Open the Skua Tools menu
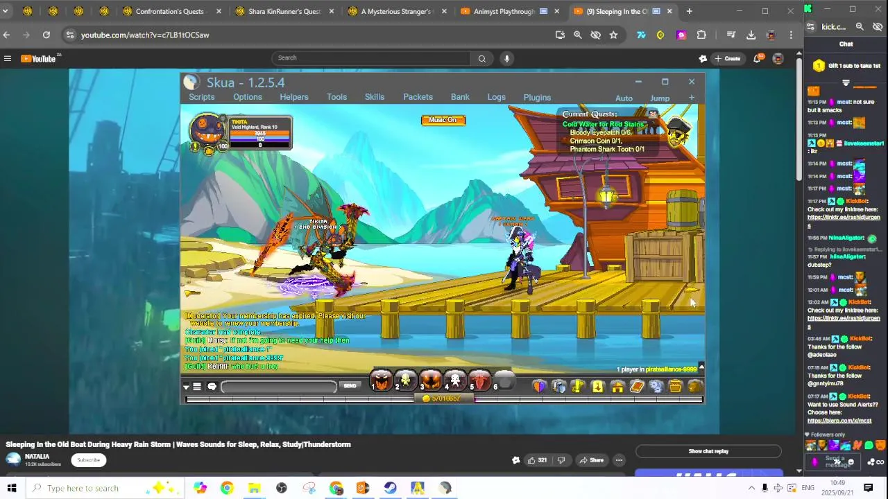This screenshot has width=888, height=499. pos(336,97)
